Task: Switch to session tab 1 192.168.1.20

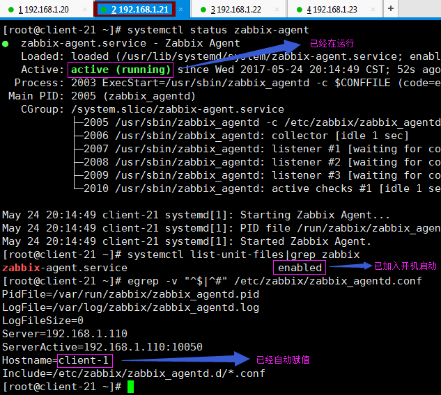Action: (43, 10)
